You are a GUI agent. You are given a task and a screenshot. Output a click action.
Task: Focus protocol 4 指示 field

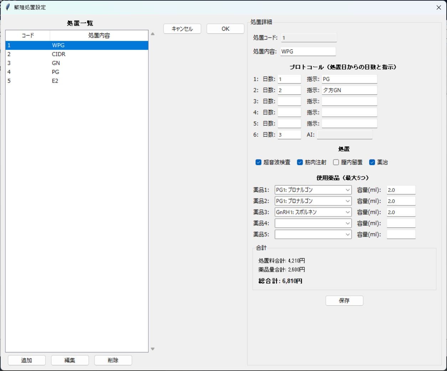tap(349, 112)
